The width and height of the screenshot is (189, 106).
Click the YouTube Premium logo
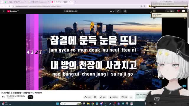(12, 11)
